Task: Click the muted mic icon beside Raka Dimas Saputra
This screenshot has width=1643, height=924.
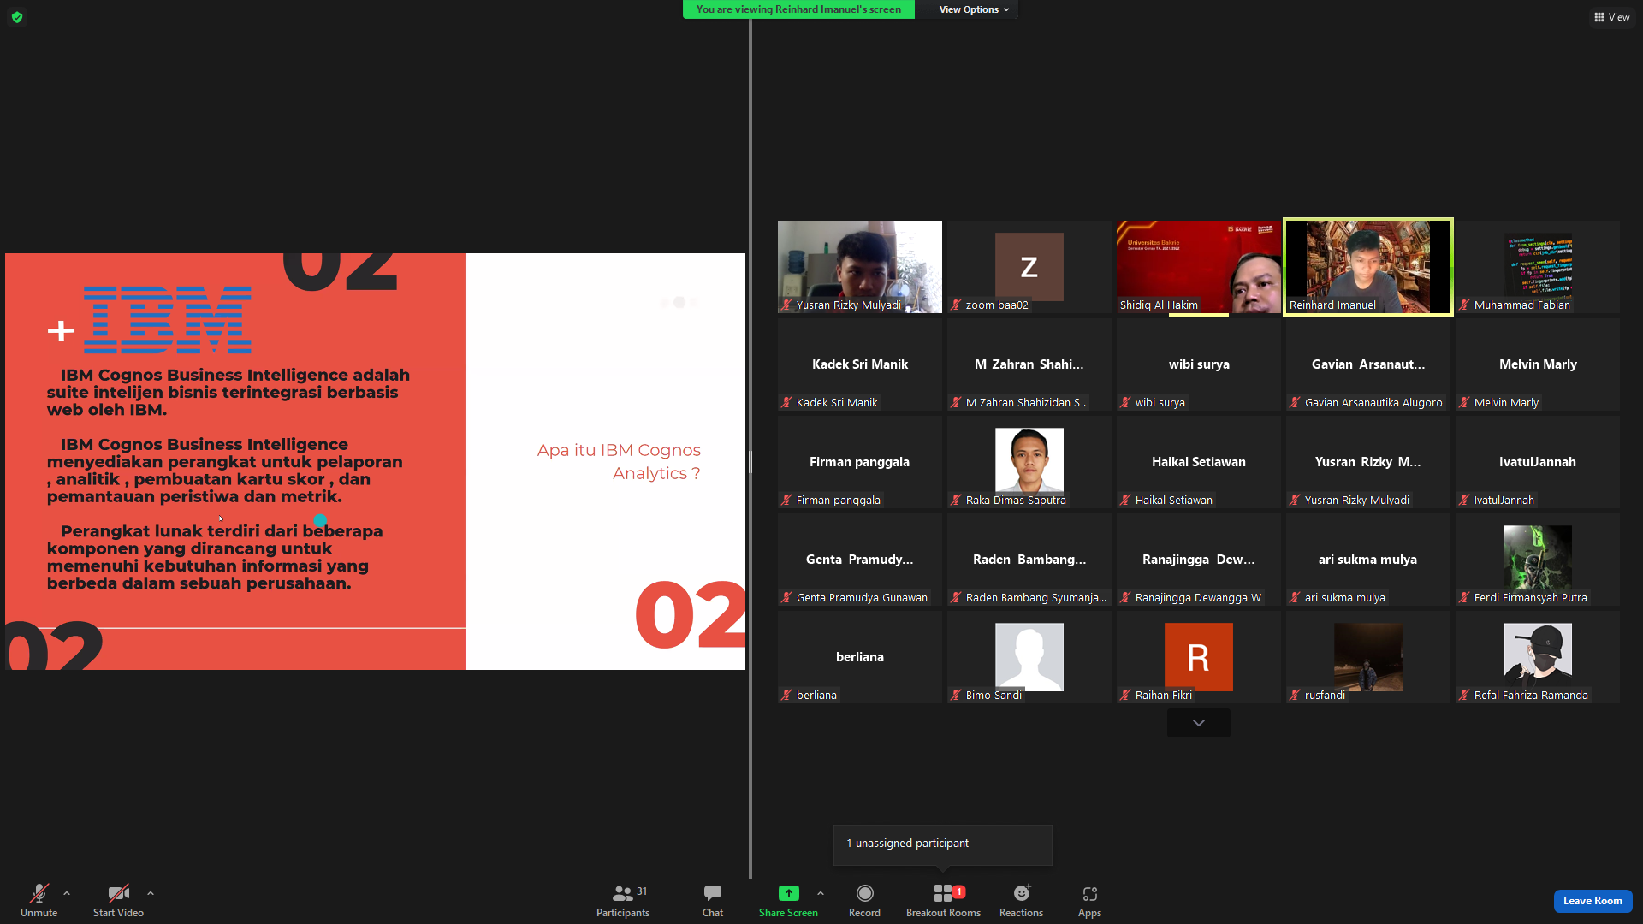Action: 956,500
